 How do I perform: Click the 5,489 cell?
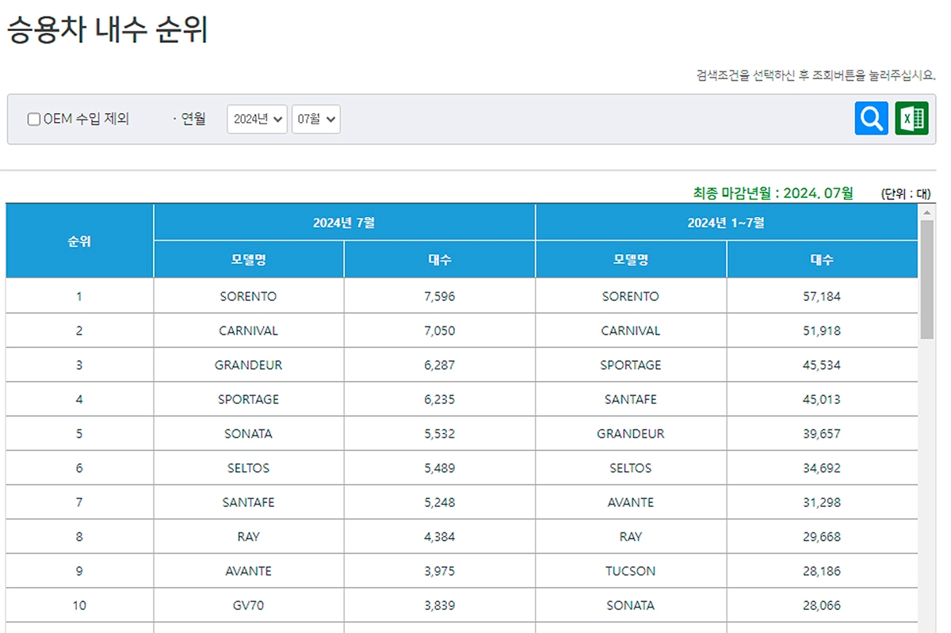pyautogui.click(x=440, y=468)
